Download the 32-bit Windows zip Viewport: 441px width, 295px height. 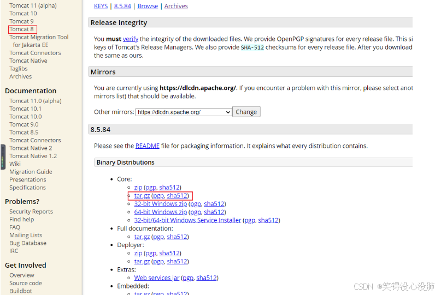[x=160, y=203]
